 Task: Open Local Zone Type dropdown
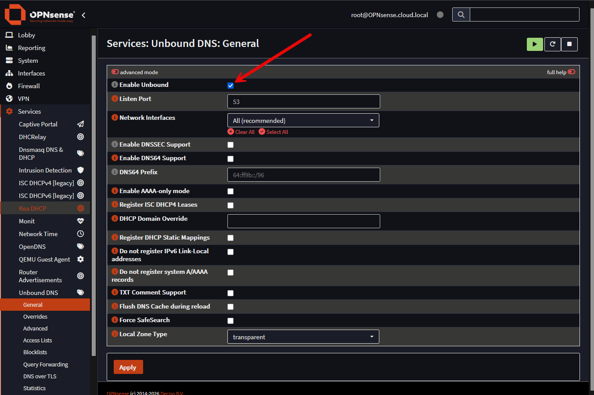(x=303, y=337)
